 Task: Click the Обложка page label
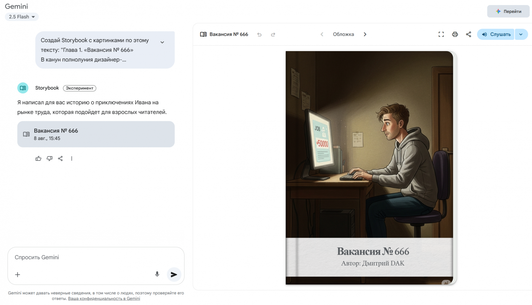tap(343, 34)
